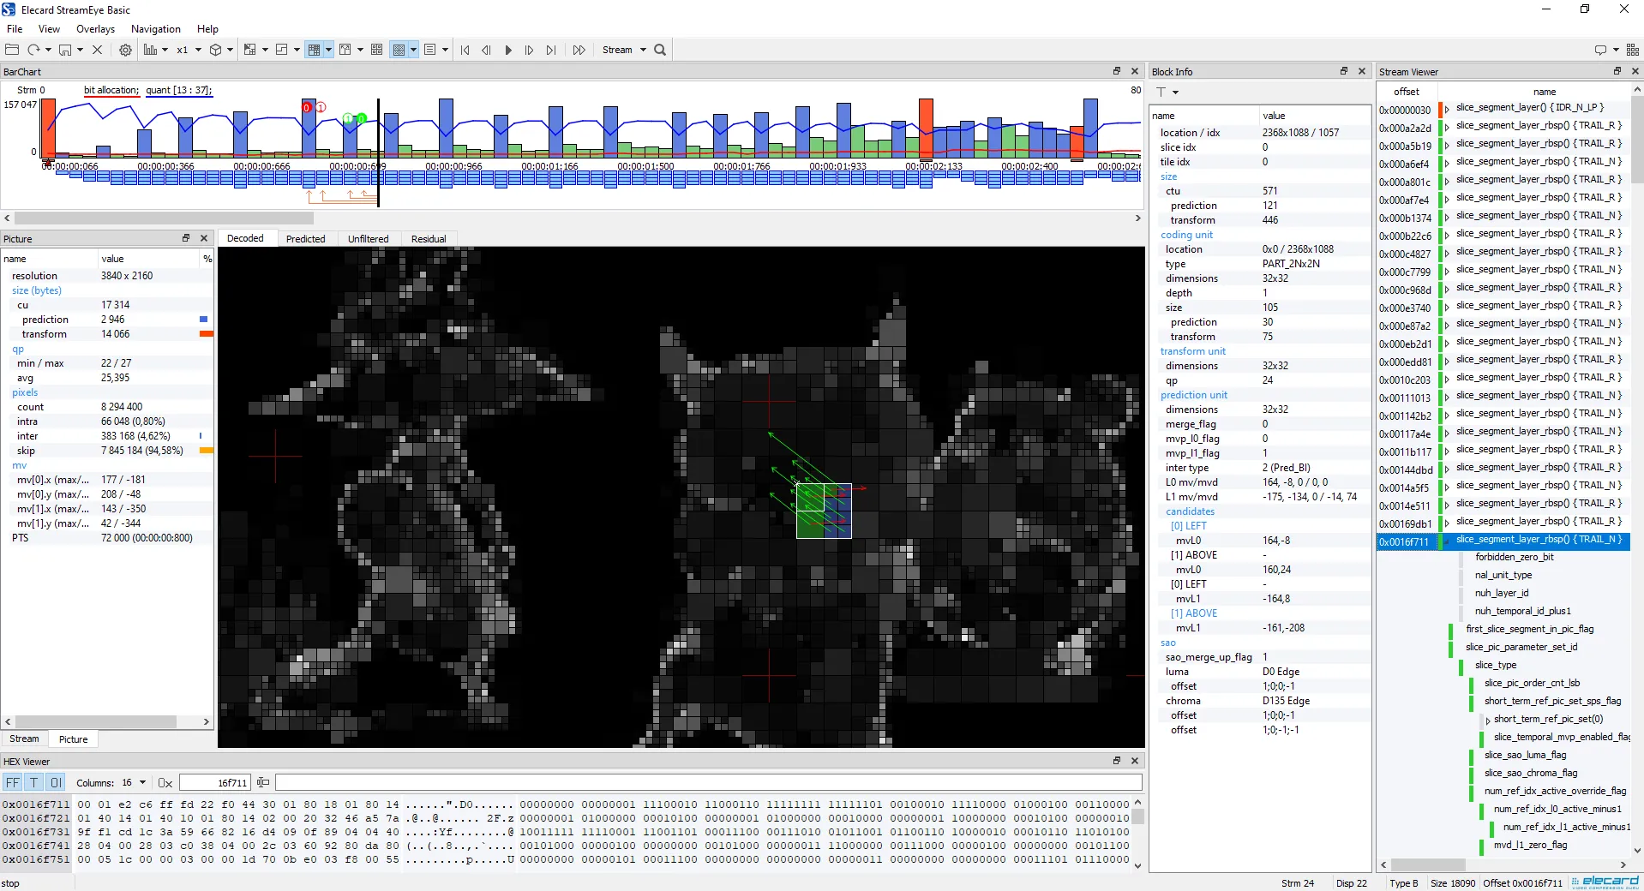Switch to the Residual tab

428,239
